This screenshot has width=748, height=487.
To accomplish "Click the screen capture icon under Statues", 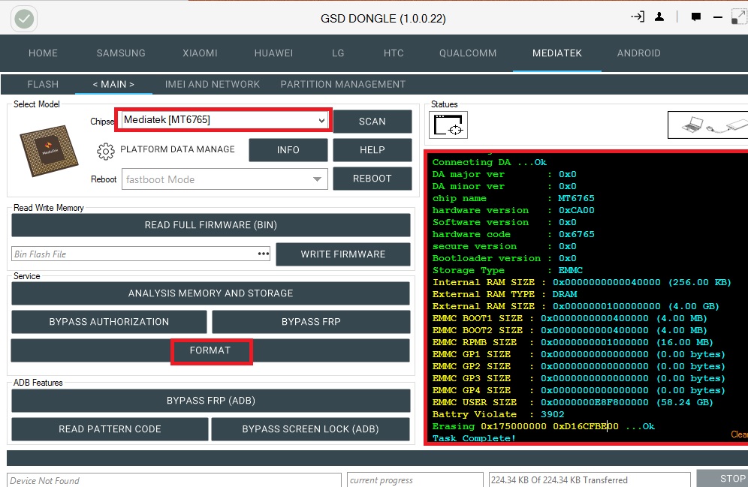I will point(448,125).
